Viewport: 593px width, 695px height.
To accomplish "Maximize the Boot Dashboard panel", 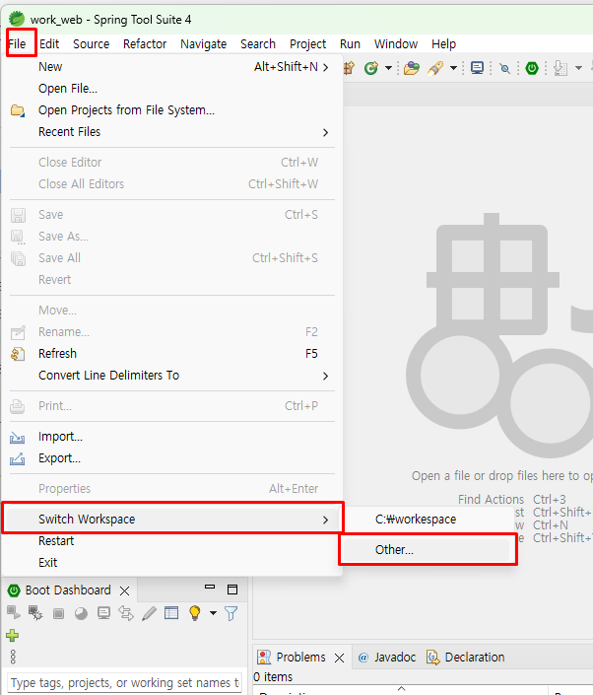I will [x=232, y=590].
